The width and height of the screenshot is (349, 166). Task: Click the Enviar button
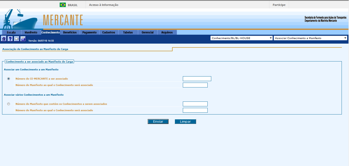tap(158, 122)
